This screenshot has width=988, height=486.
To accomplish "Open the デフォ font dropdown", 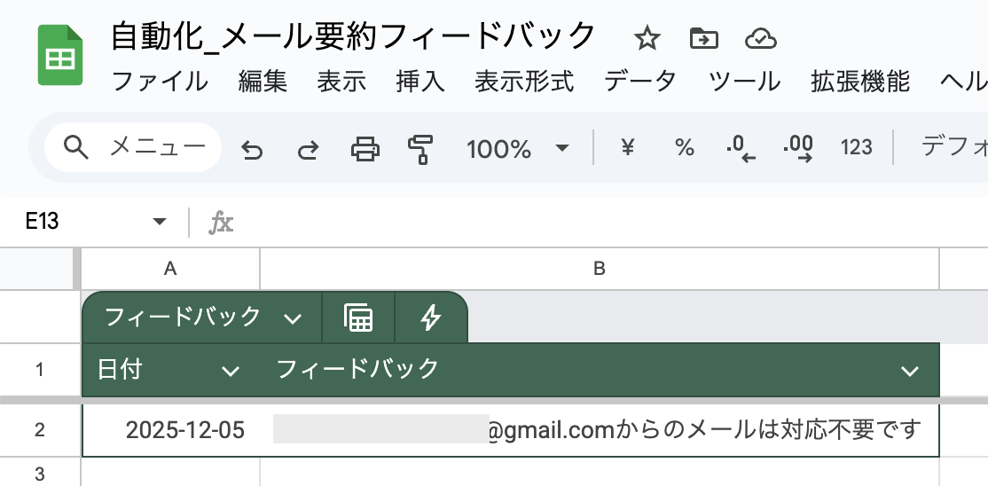I will [x=953, y=147].
